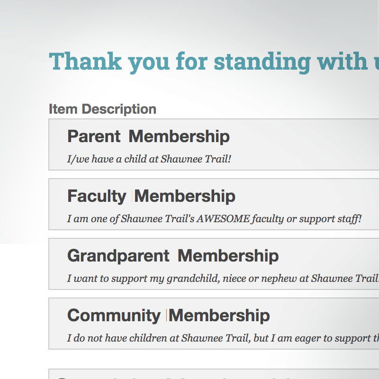This screenshot has width=379, height=379.
Task: Click the Item Description label
Action: [x=102, y=109]
